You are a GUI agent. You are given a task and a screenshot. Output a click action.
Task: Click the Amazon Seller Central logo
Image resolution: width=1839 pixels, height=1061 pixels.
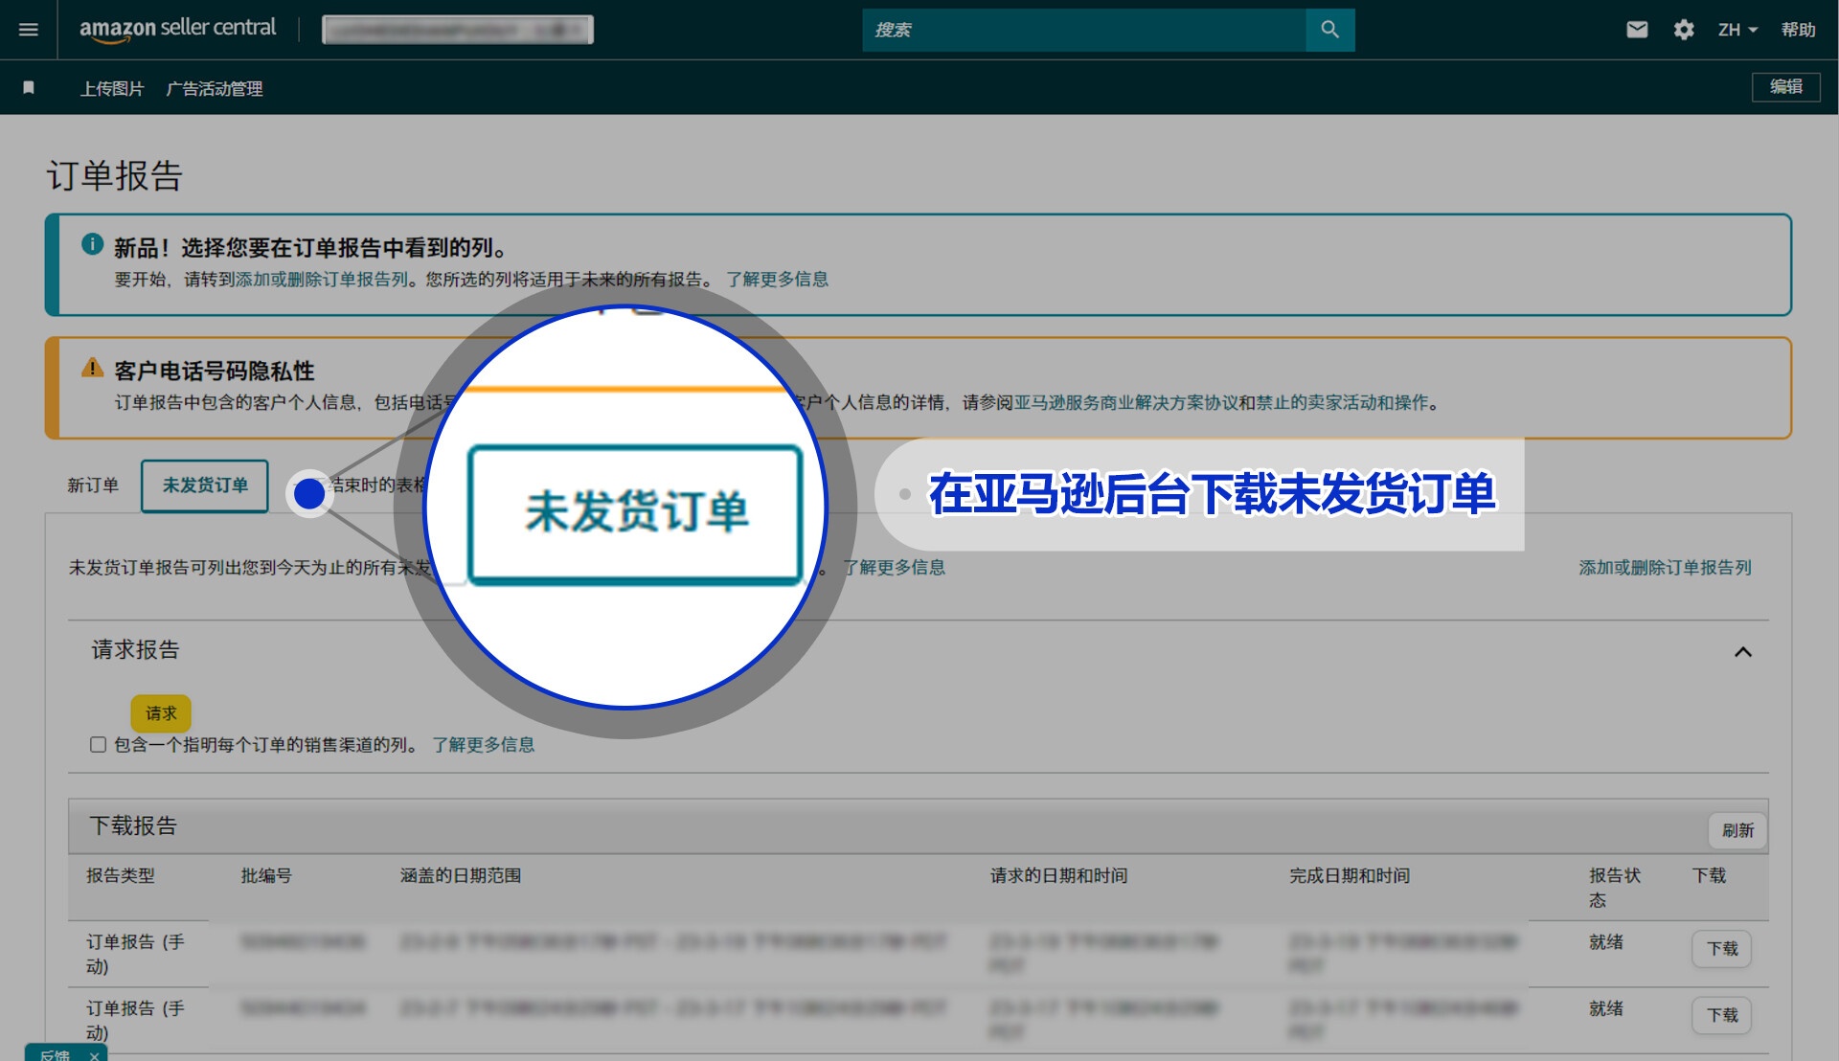(x=177, y=30)
